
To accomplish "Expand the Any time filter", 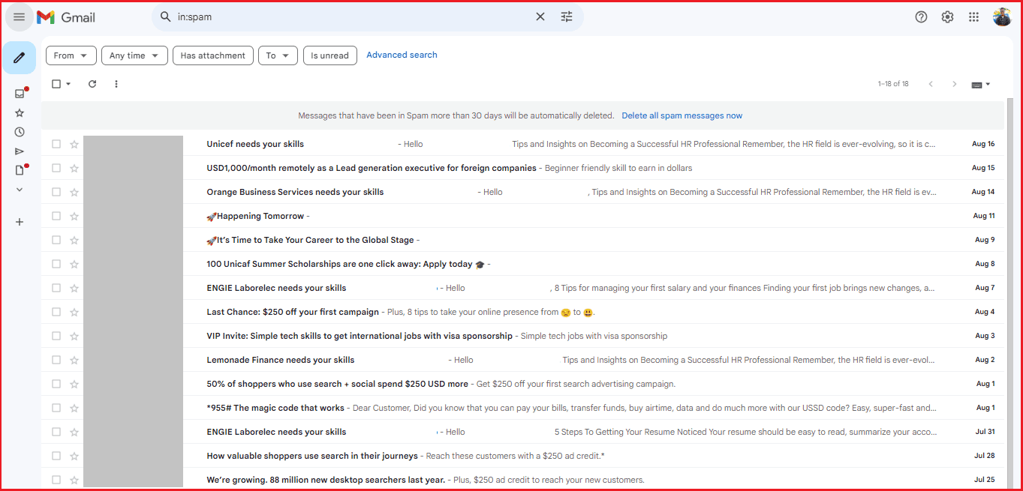I will [134, 55].
